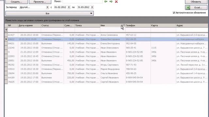Click the Создать button
This screenshot has height=117, width=209.
pos(17,2)
